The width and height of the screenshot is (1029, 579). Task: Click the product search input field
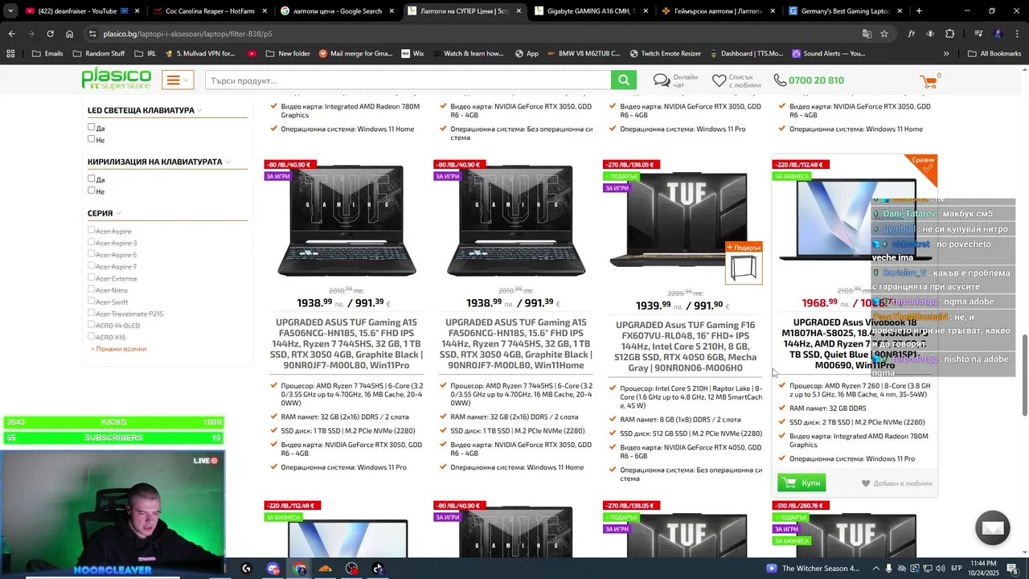[408, 80]
